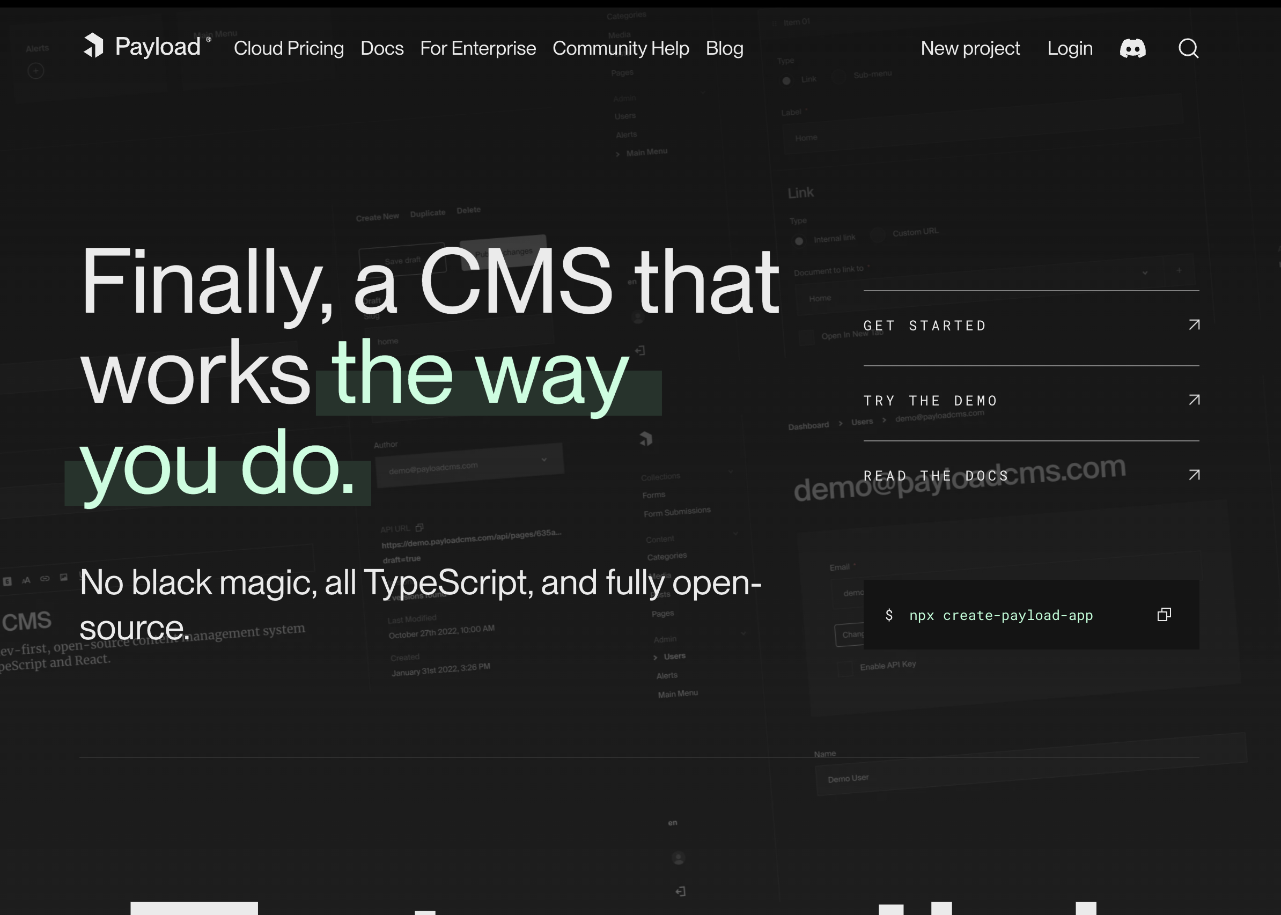The height and width of the screenshot is (915, 1281).
Task: Click the arrow next to Get Started
Action: [x=1194, y=325]
